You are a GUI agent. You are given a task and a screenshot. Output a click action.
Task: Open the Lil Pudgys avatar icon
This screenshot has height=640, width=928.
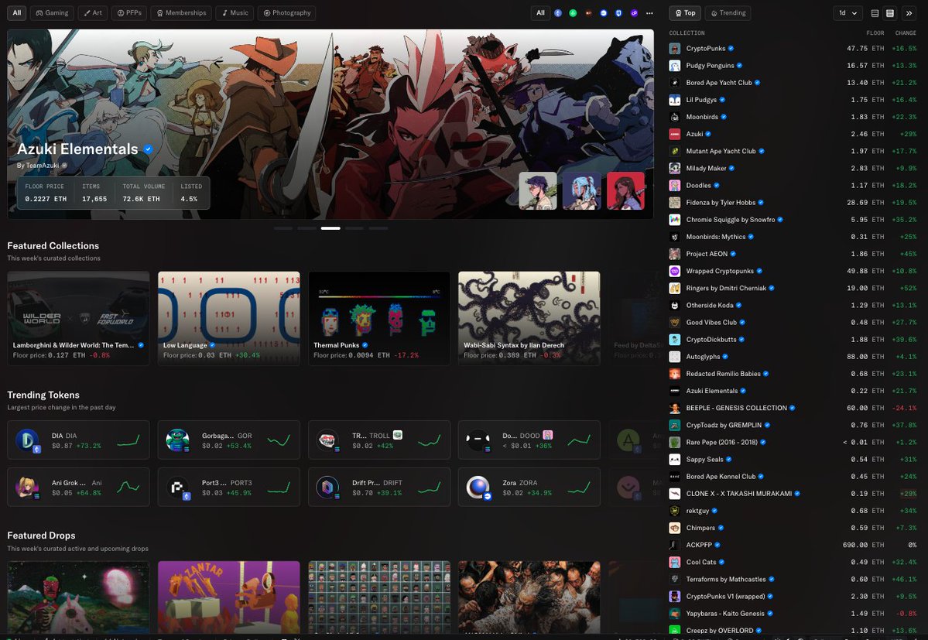pos(675,100)
